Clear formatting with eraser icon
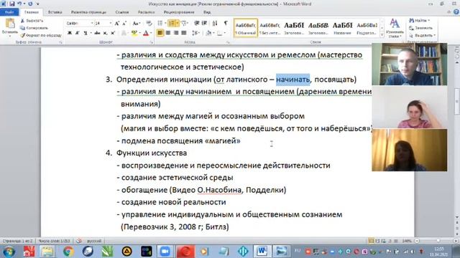This screenshot has width=460, height=258. (x=149, y=23)
